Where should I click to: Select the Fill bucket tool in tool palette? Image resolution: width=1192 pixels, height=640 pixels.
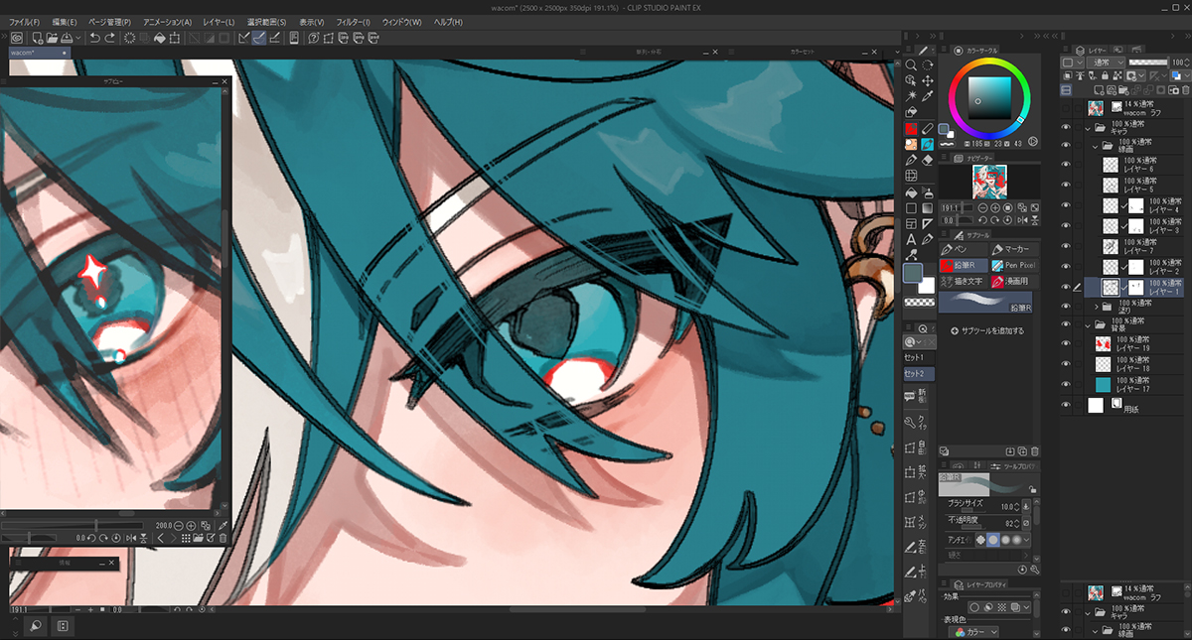coord(911,192)
